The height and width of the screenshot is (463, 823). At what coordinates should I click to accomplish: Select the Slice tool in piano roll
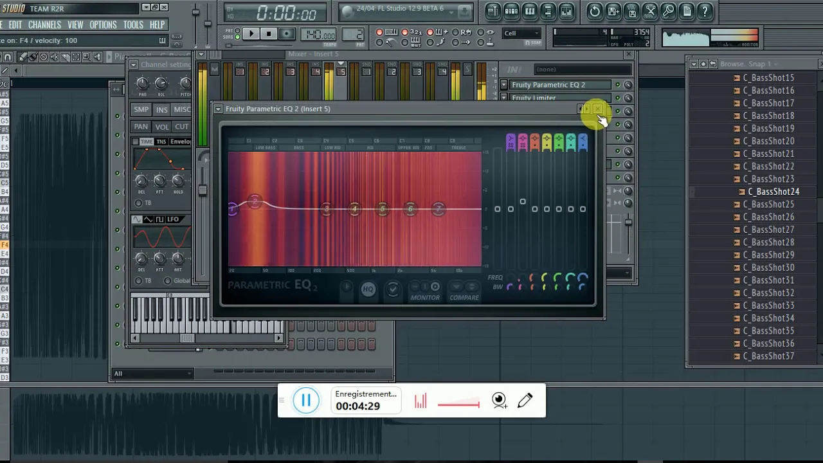pos(65,57)
